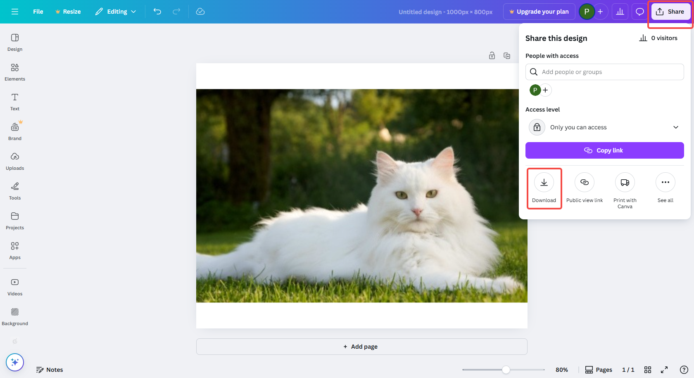Add people with plus icon in share panel

(x=546, y=90)
